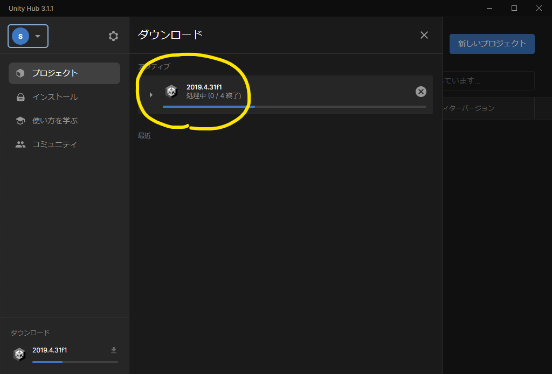
Task: Click the sidebar download progress bar
Action: tap(75, 362)
